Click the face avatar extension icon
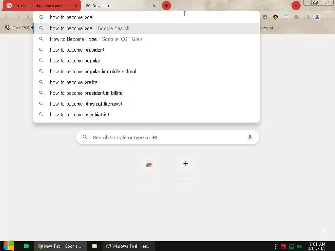Viewport: 335px width, 251px height. click(275, 17)
